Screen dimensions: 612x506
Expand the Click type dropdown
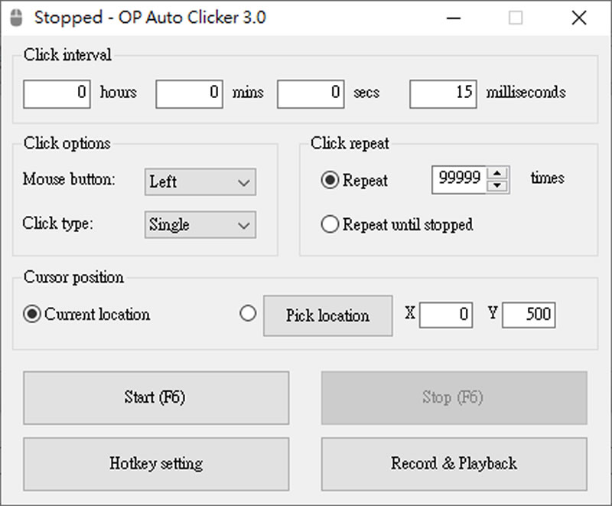(200, 225)
